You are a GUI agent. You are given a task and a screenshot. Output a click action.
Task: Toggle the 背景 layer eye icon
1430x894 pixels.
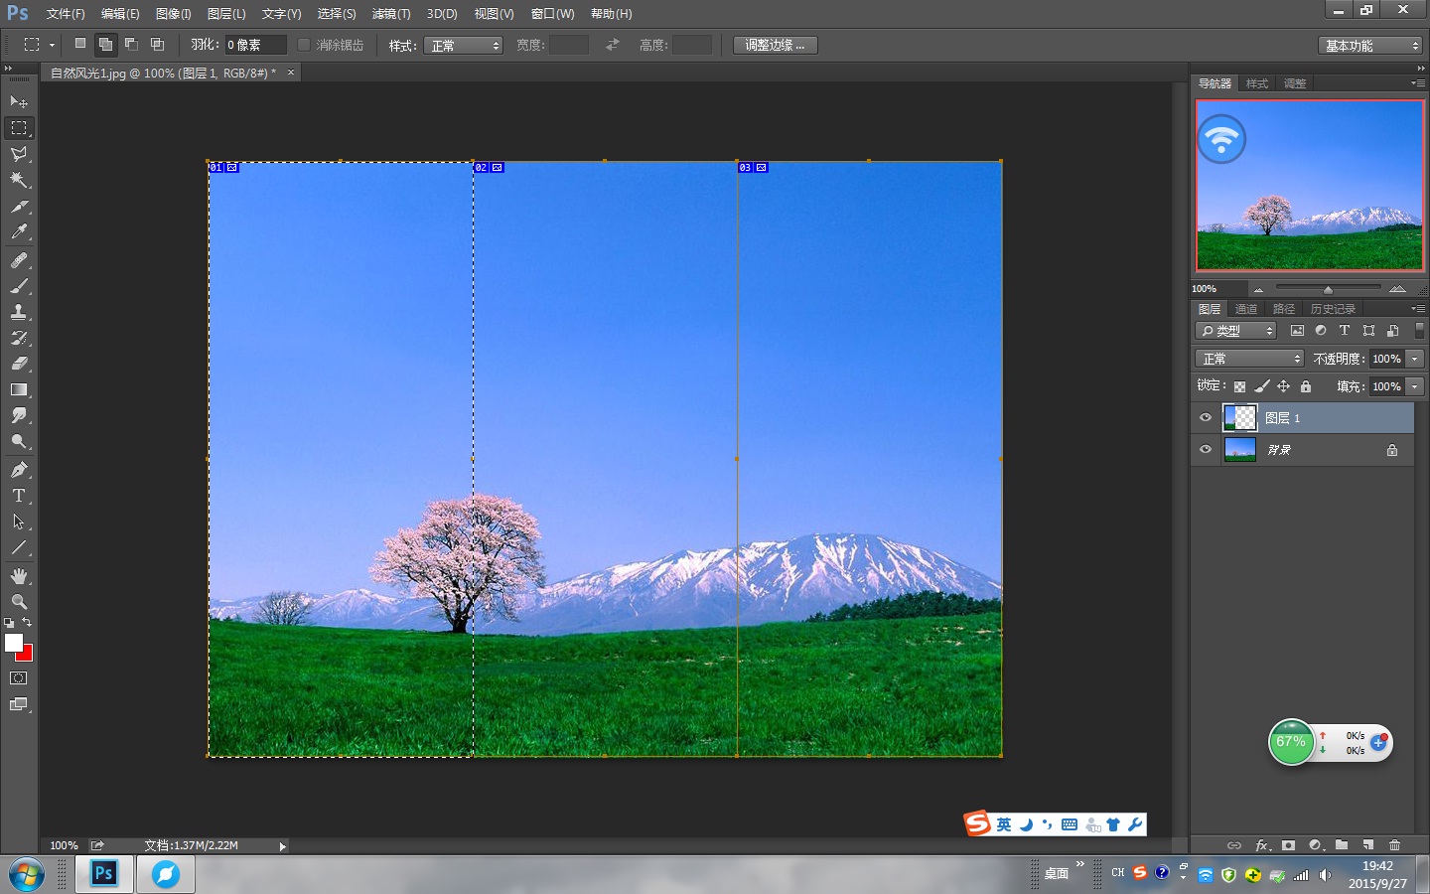(1206, 450)
